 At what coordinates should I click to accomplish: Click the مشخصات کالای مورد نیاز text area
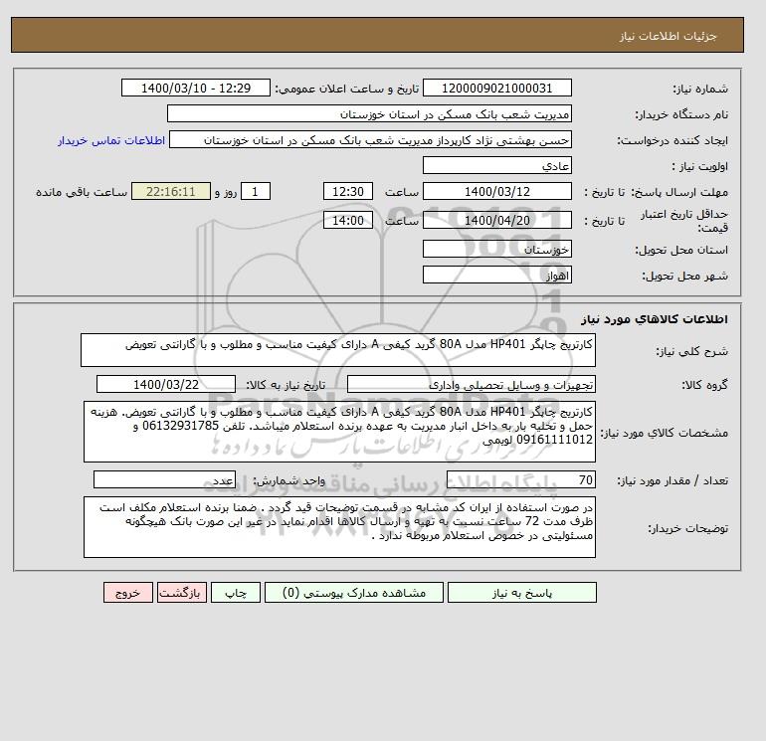[339, 432]
